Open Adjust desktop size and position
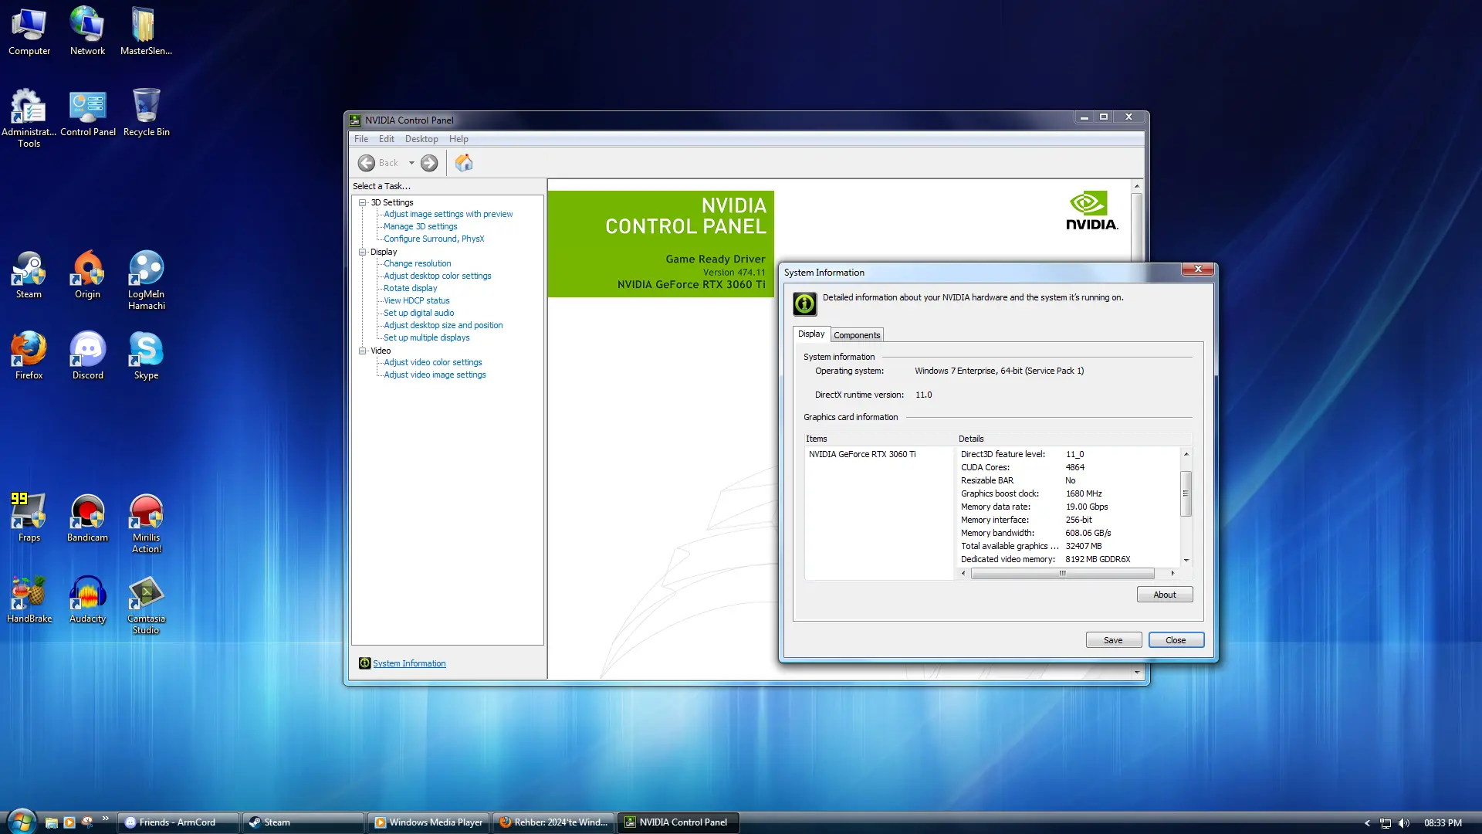 [x=443, y=325]
